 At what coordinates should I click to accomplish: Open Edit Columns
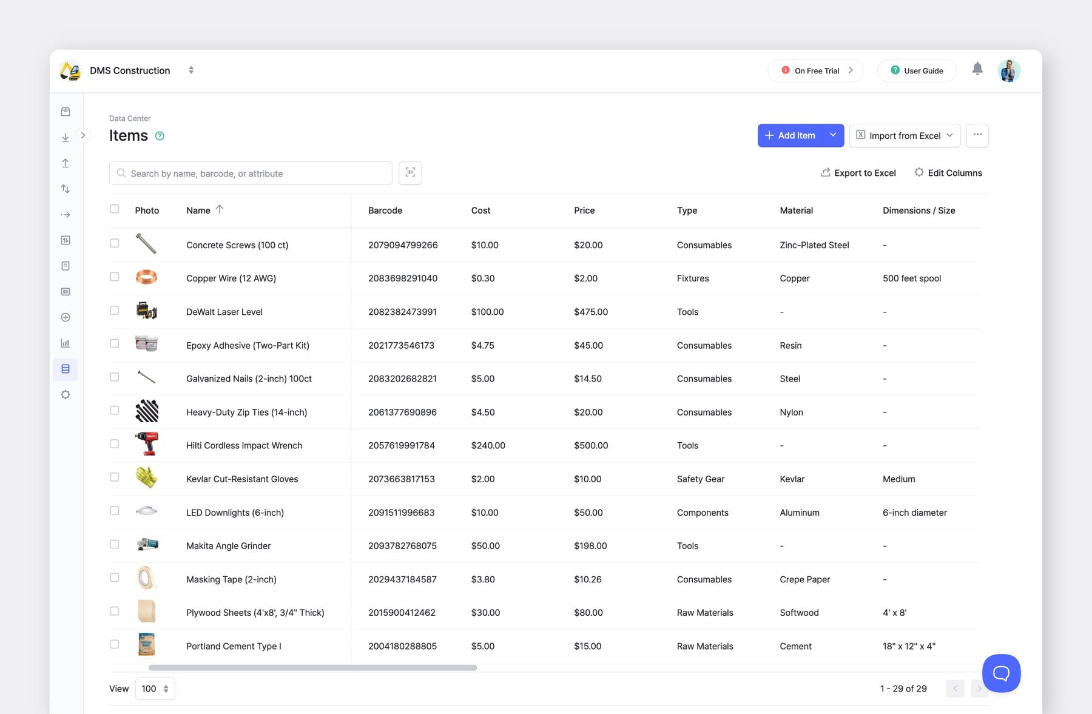point(948,173)
